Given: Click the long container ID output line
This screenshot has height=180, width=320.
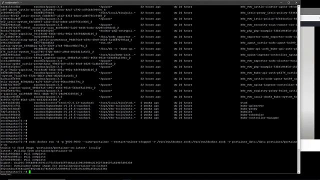Looking at the screenshot, I should click(53, 169).
